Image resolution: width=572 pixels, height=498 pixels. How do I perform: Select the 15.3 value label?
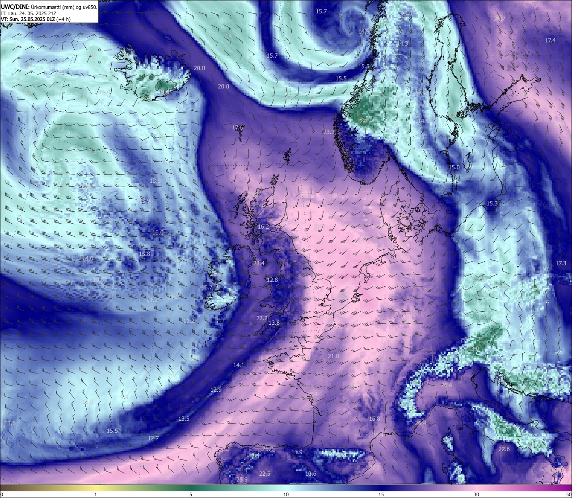(492, 203)
